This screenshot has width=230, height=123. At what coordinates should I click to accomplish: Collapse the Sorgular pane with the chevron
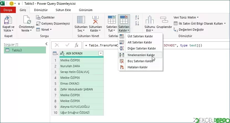coord(46,44)
